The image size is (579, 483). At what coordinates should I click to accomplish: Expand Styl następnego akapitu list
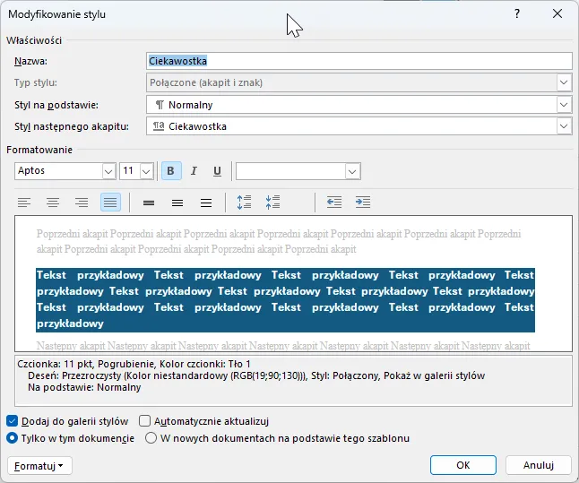[x=563, y=126]
